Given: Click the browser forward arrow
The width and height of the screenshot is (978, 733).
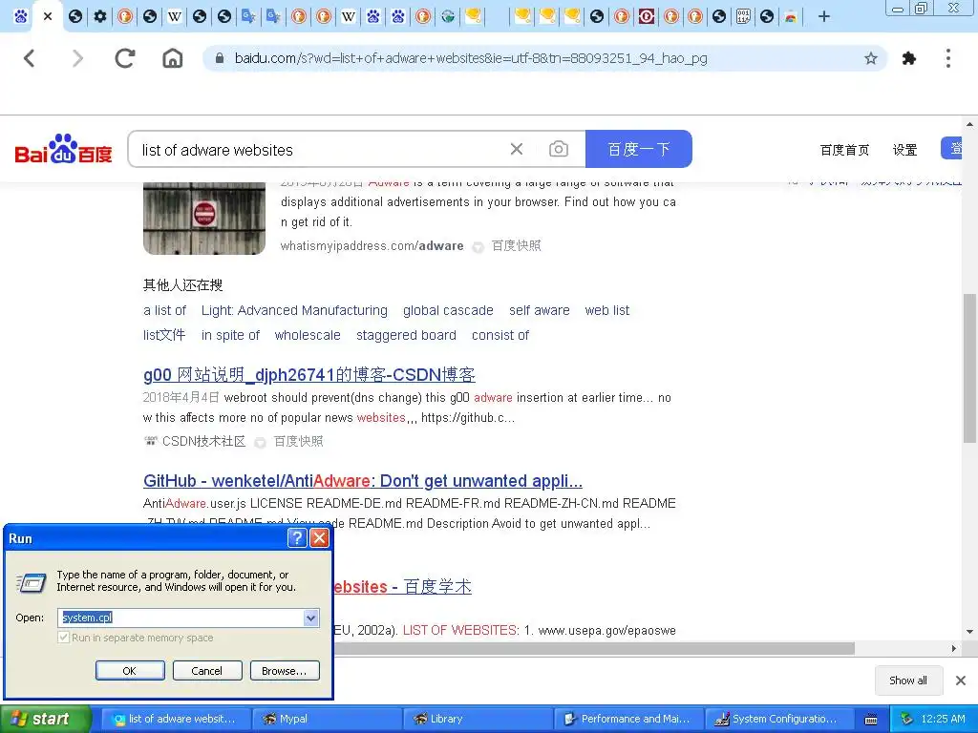Looking at the screenshot, I should [77, 58].
